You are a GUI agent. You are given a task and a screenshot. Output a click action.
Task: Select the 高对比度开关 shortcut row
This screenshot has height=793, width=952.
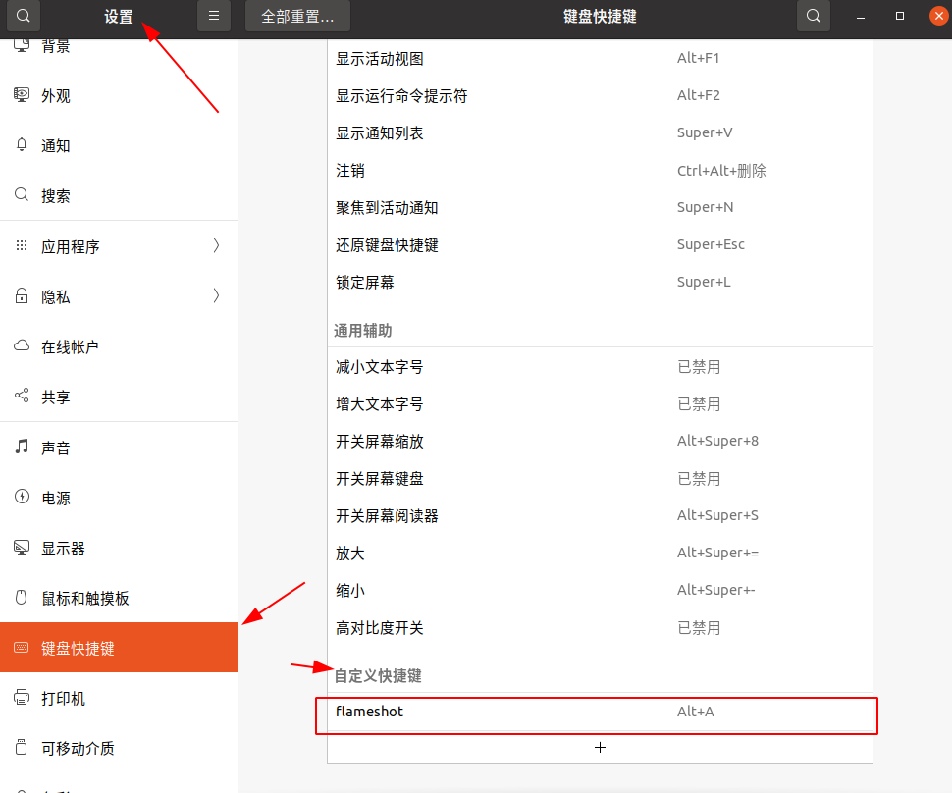pos(600,628)
